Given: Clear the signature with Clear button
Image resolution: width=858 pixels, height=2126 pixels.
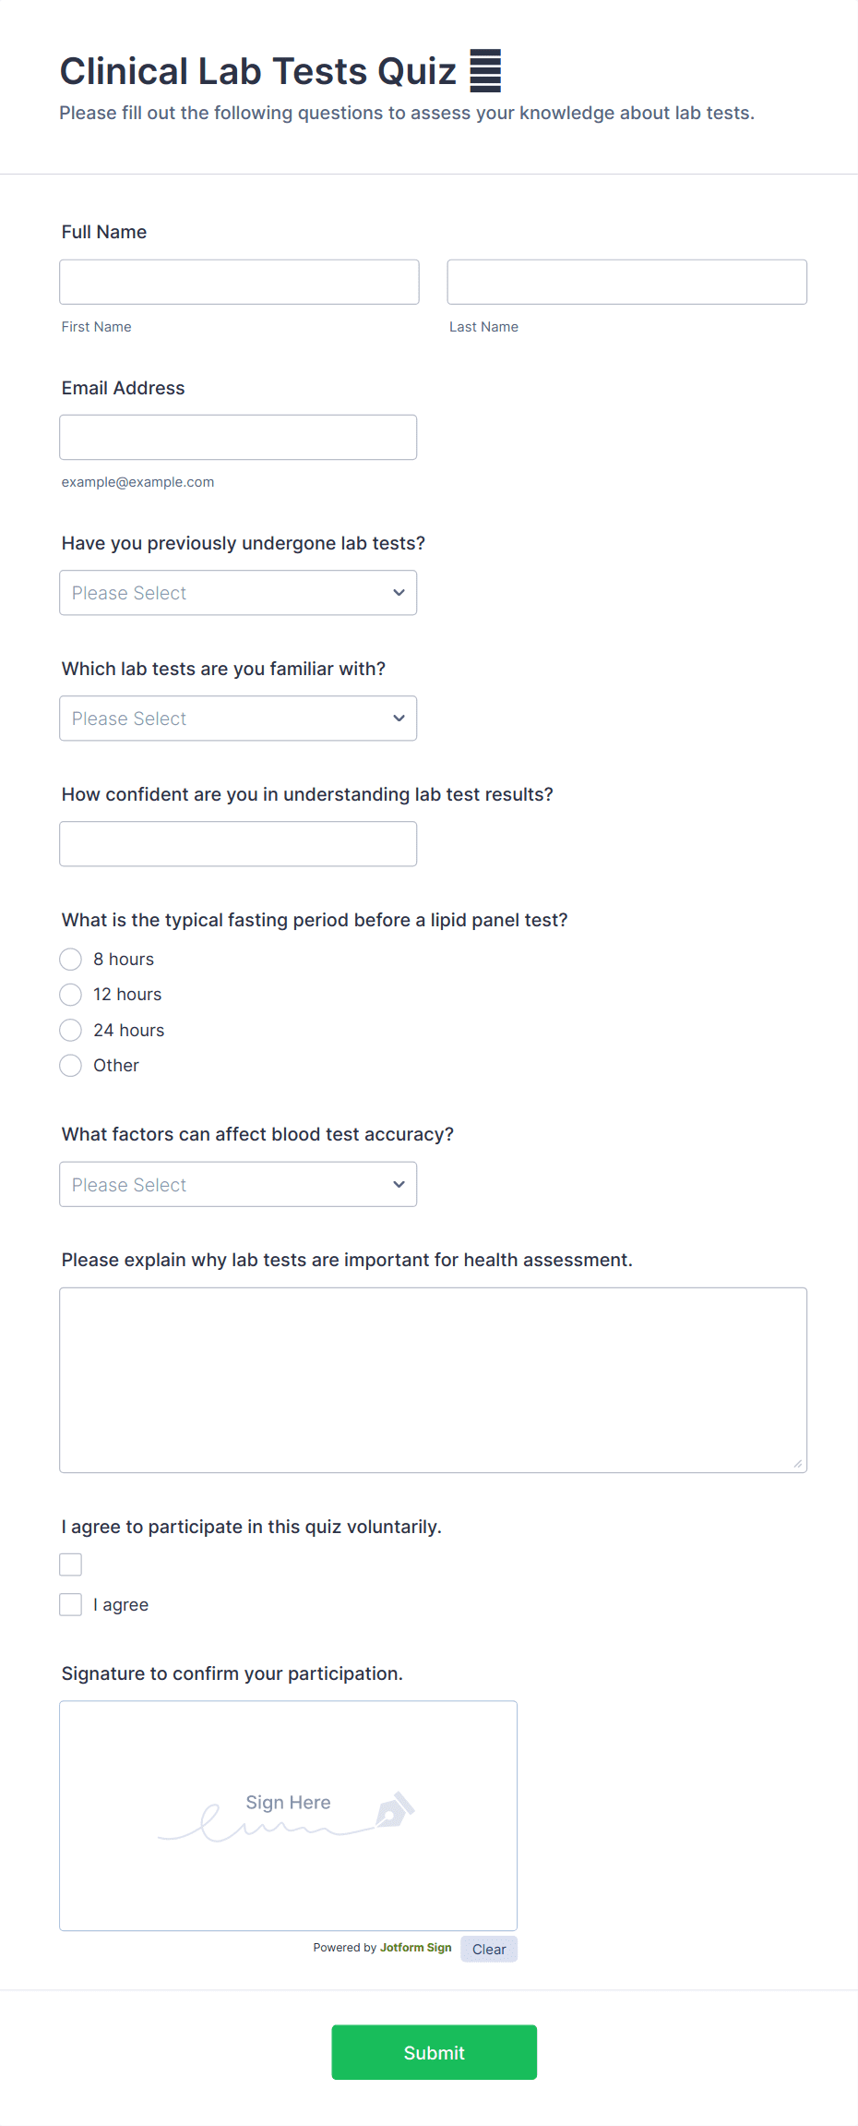Looking at the screenshot, I should [489, 1950].
